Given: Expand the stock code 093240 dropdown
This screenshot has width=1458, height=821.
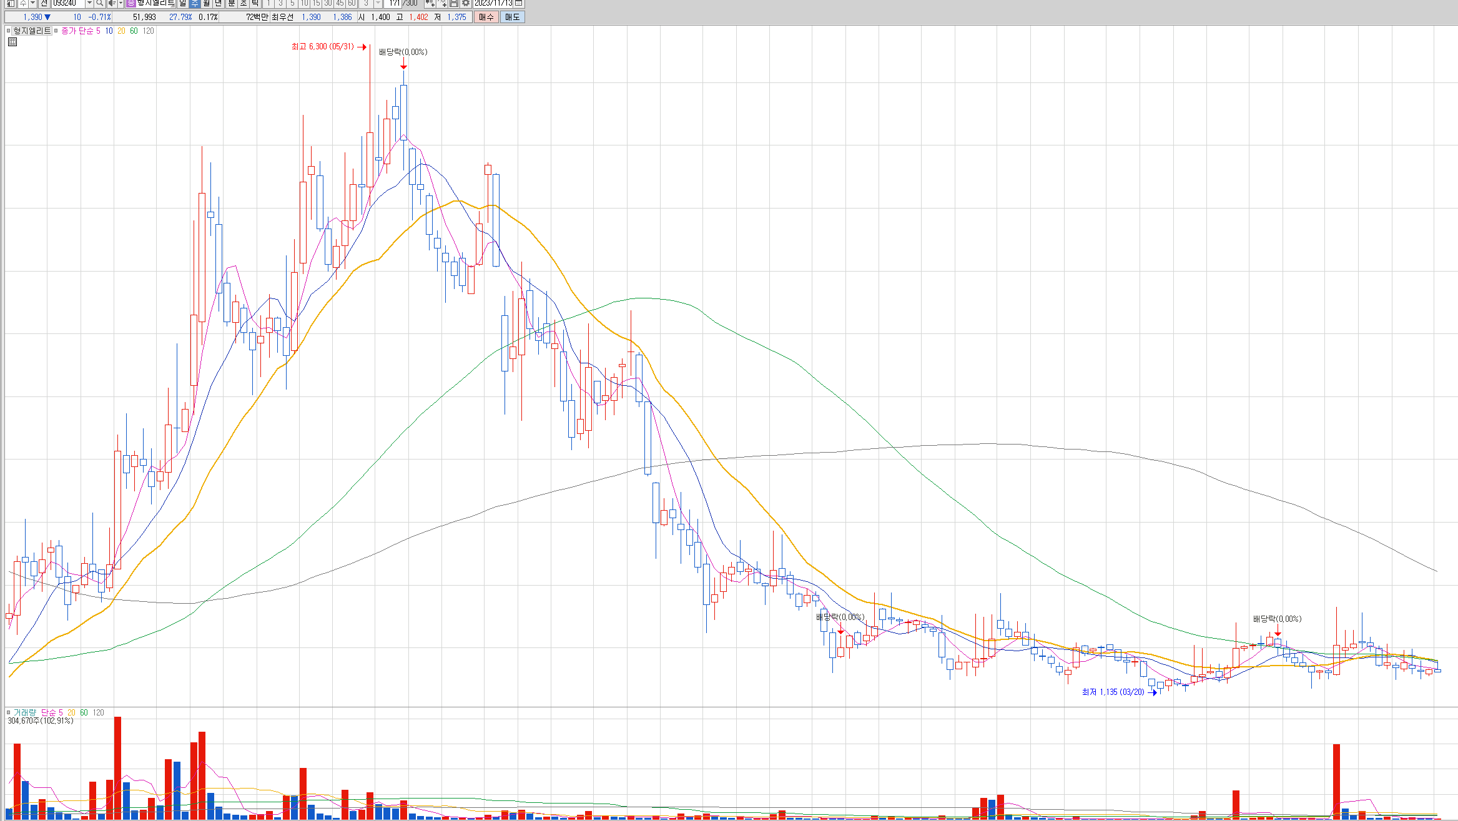Looking at the screenshot, I should pyautogui.click(x=89, y=3).
